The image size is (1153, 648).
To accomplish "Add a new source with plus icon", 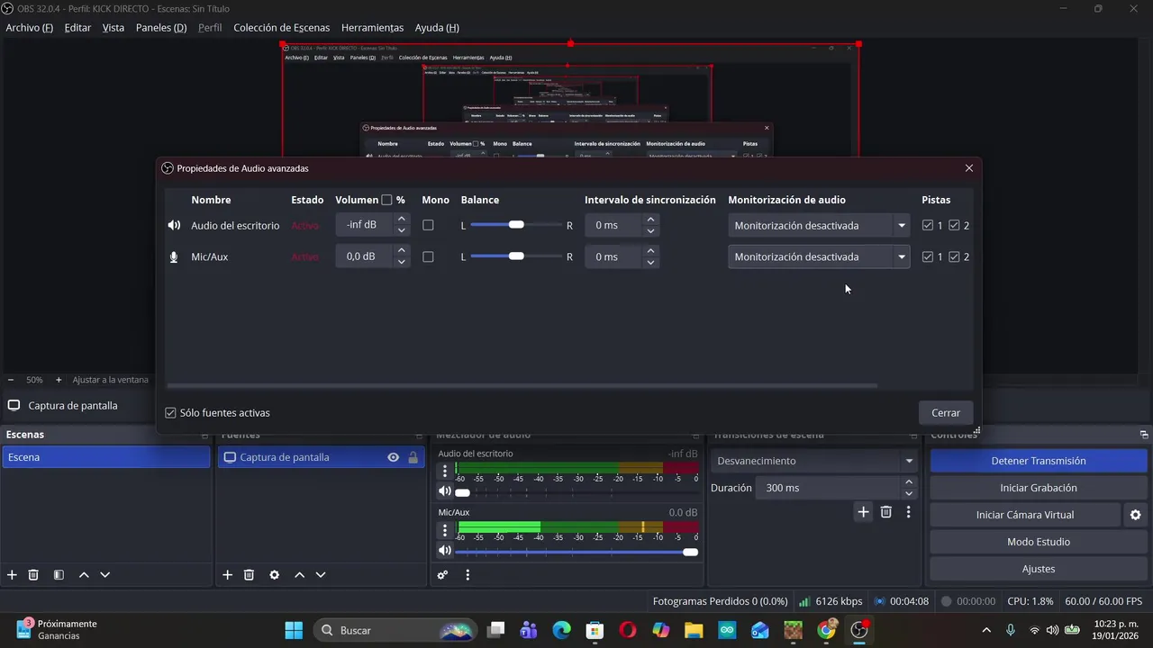I will pyautogui.click(x=227, y=575).
